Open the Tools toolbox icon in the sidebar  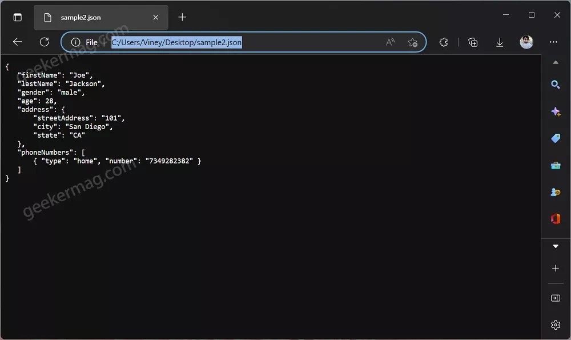(x=555, y=165)
